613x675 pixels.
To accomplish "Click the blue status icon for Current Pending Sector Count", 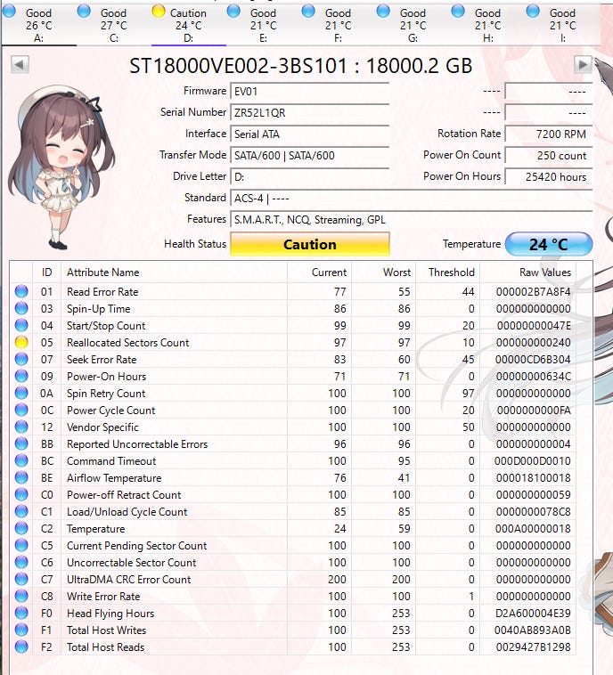I will pyautogui.click(x=21, y=545).
